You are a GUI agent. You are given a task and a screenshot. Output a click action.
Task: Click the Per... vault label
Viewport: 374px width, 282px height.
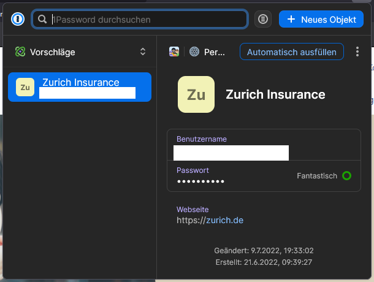(214, 52)
